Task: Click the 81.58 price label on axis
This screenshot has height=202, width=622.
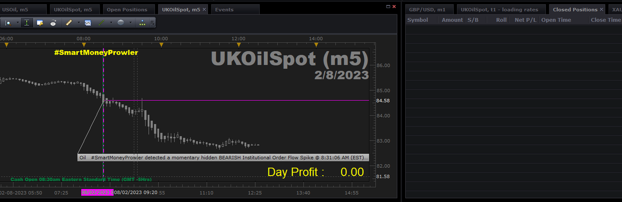Action: (384, 177)
